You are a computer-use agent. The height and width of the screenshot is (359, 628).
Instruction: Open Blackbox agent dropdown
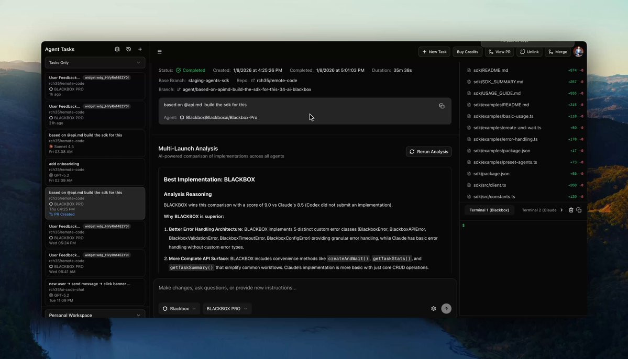(179, 309)
